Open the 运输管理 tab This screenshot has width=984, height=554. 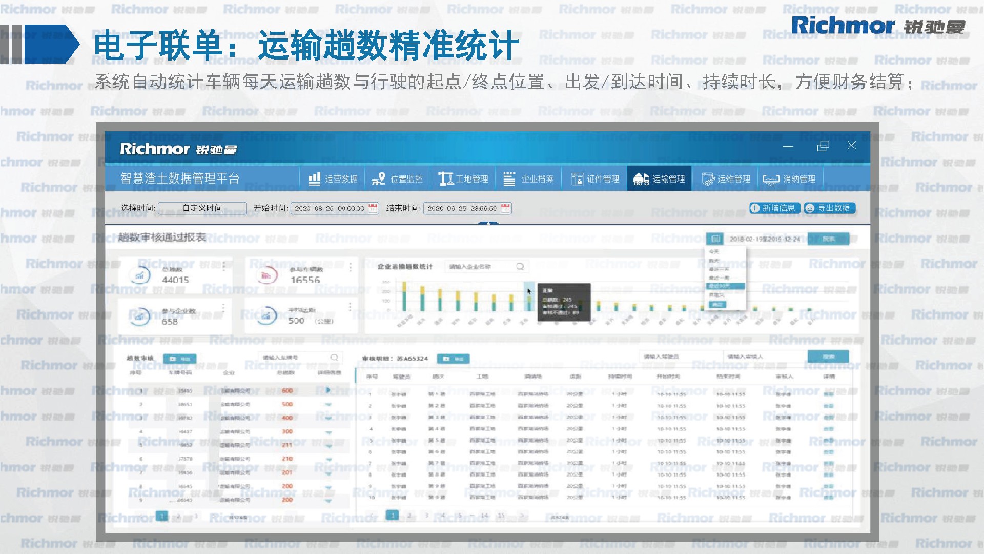coord(659,179)
